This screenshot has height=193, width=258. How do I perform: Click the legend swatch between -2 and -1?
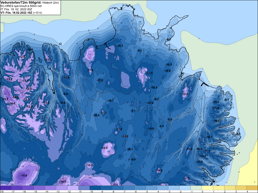[185, 188]
